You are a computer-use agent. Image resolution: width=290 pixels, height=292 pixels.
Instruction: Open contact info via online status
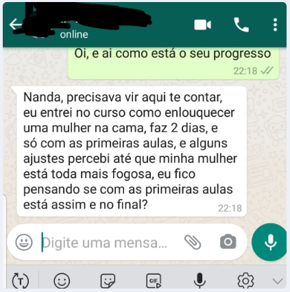74,34
